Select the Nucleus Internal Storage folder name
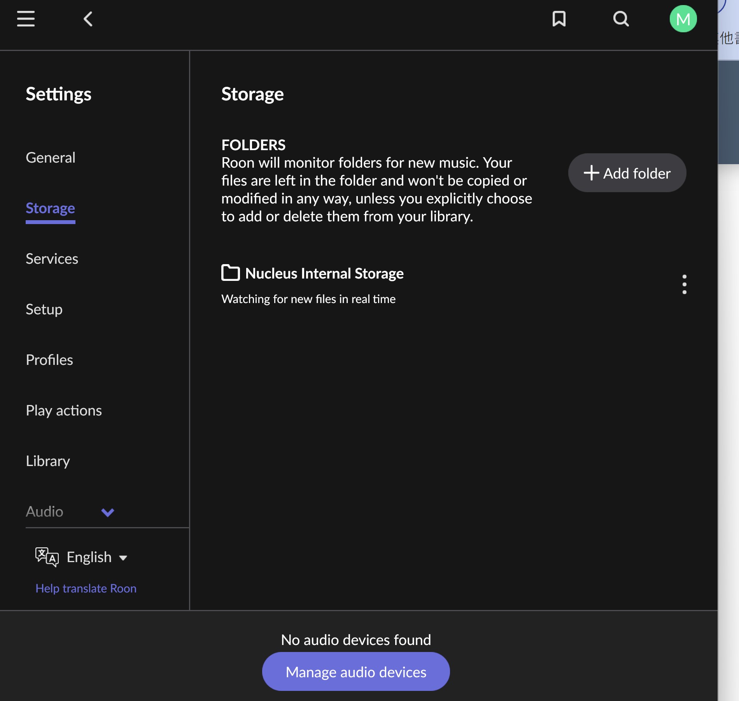The width and height of the screenshot is (739, 701). tap(324, 273)
